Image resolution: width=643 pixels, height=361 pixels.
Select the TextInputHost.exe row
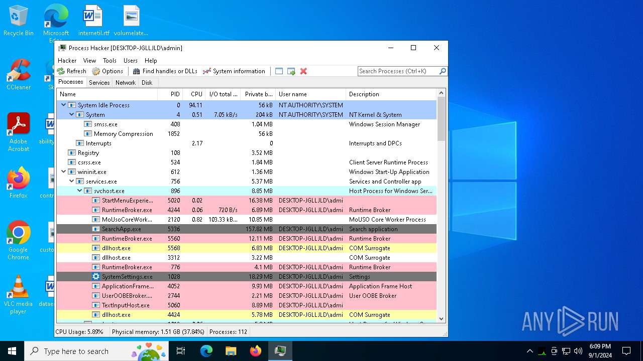pyautogui.click(x=246, y=305)
